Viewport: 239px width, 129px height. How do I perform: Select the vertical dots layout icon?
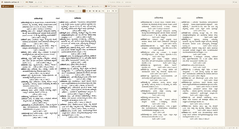click(84, 11)
